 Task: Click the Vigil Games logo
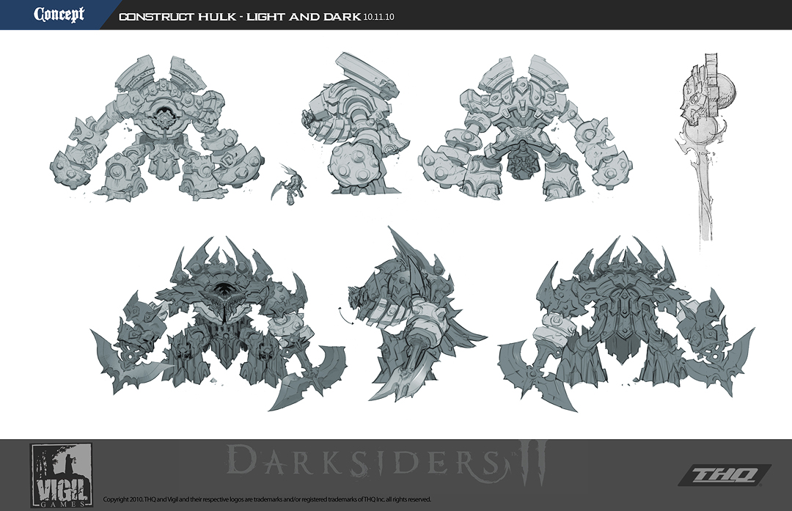(61, 475)
